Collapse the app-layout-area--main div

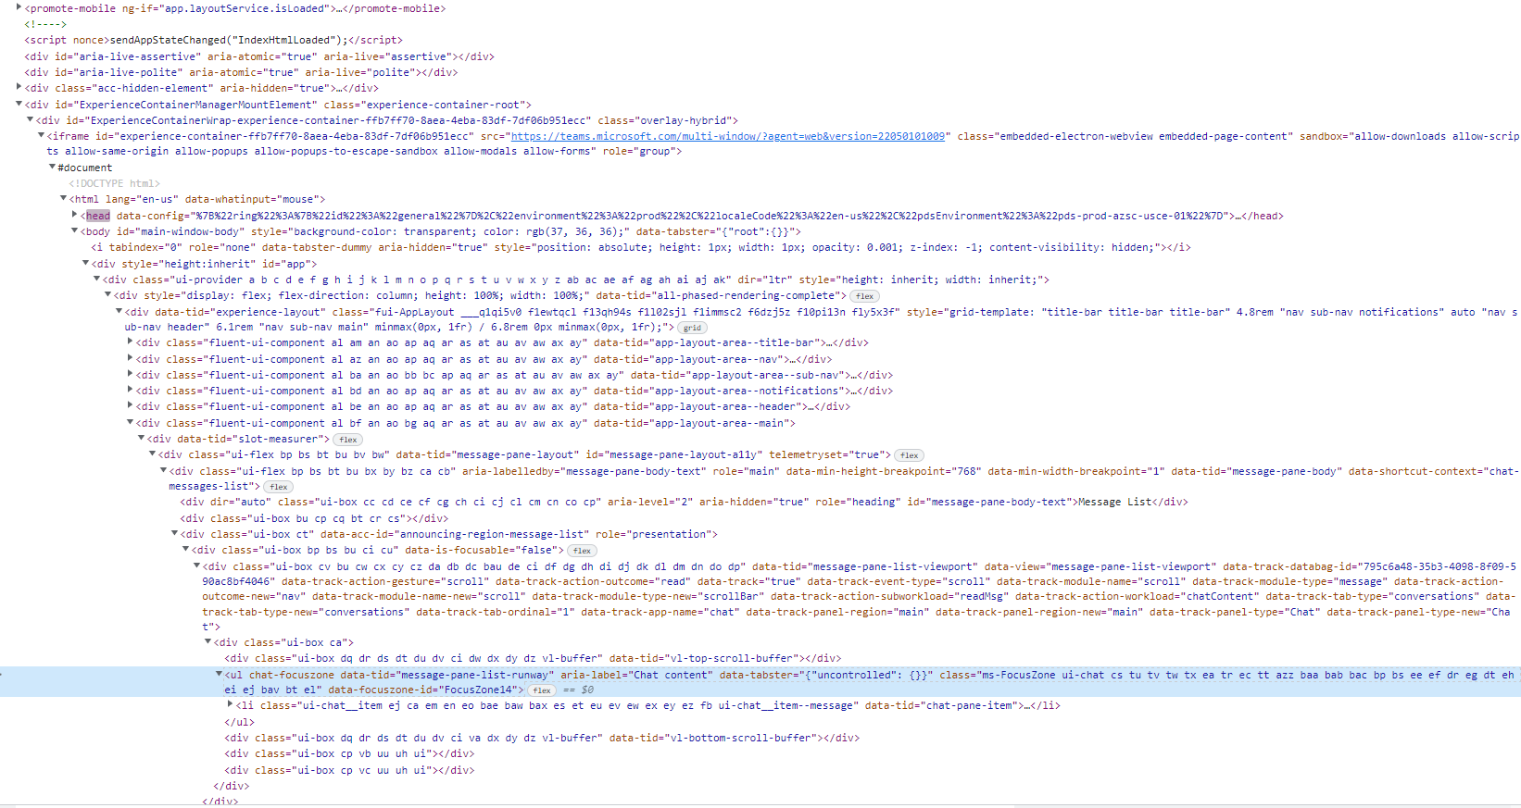[131, 422]
